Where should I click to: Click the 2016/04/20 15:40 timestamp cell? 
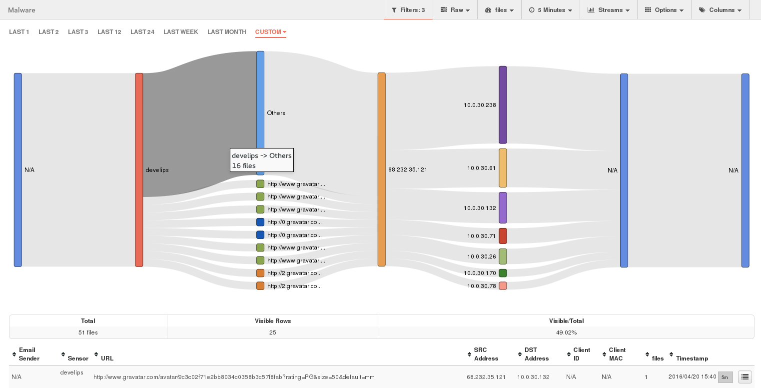tap(692, 376)
